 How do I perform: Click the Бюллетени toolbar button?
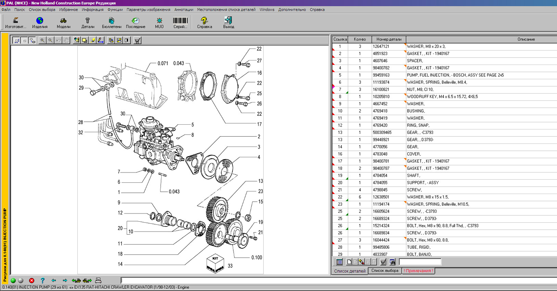pos(112,23)
